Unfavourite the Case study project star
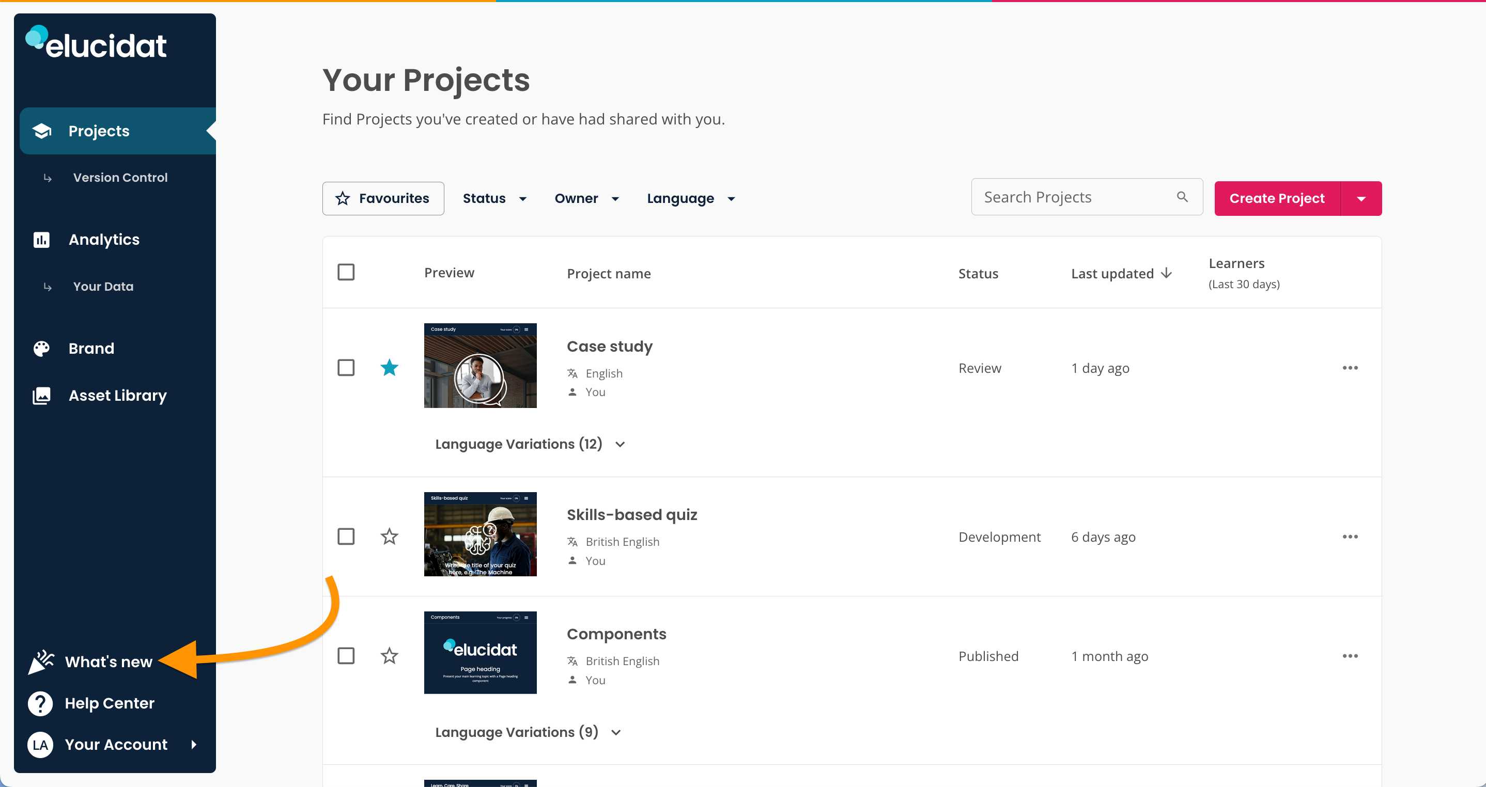Viewport: 1486px width, 787px height. pyautogui.click(x=390, y=367)
